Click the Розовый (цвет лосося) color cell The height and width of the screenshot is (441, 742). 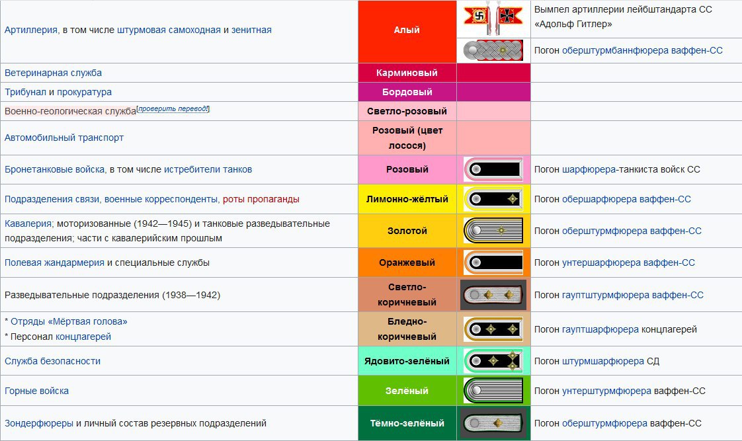pos(407,138)
